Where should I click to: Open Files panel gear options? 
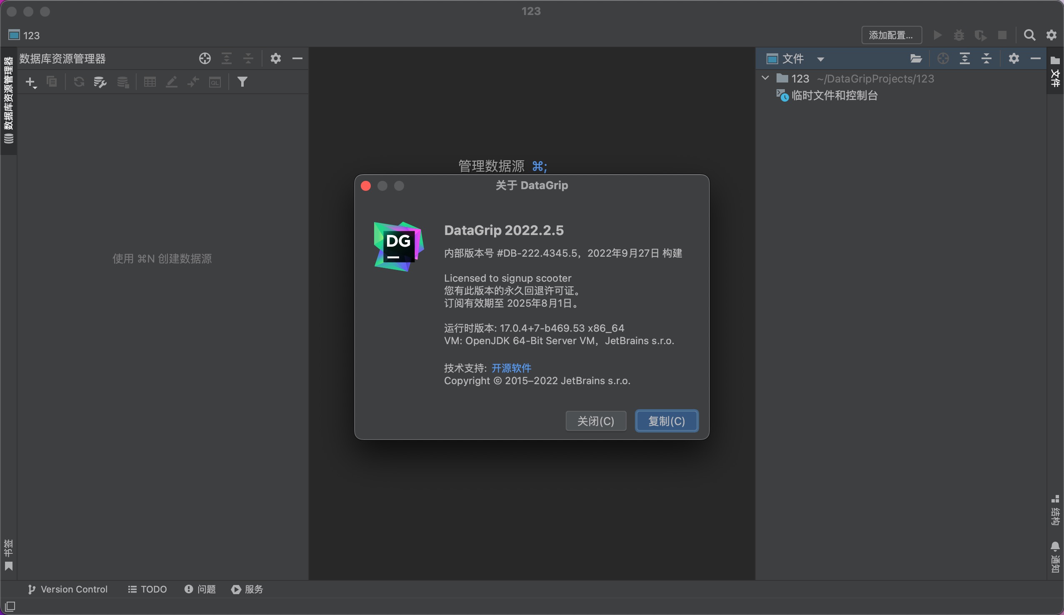(x=1014, y=58)
